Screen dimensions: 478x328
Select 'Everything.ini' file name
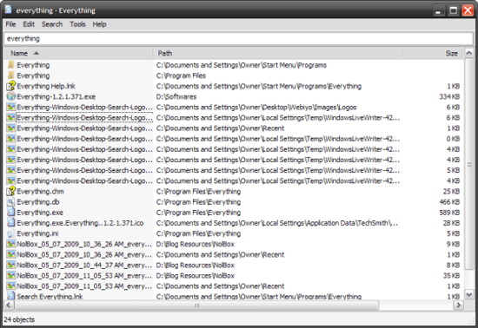click(x=37, y=233)
